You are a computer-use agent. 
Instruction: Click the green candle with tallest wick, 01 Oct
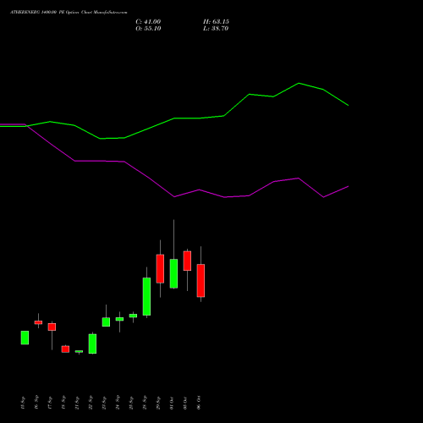[x=173, y=273]
